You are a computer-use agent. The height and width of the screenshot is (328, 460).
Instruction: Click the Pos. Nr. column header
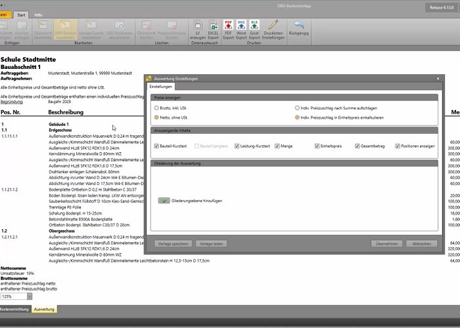click(x=11, y=112)
